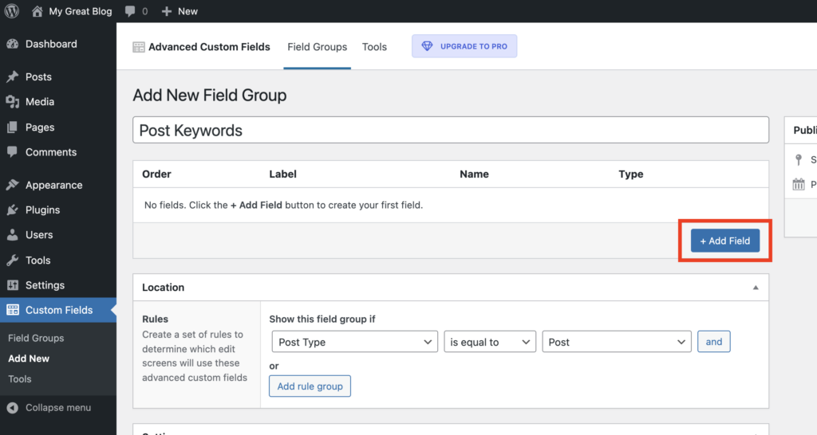Open My Great Blog home icon
Screen dimensions: 817x435
(x=37, y=11)
